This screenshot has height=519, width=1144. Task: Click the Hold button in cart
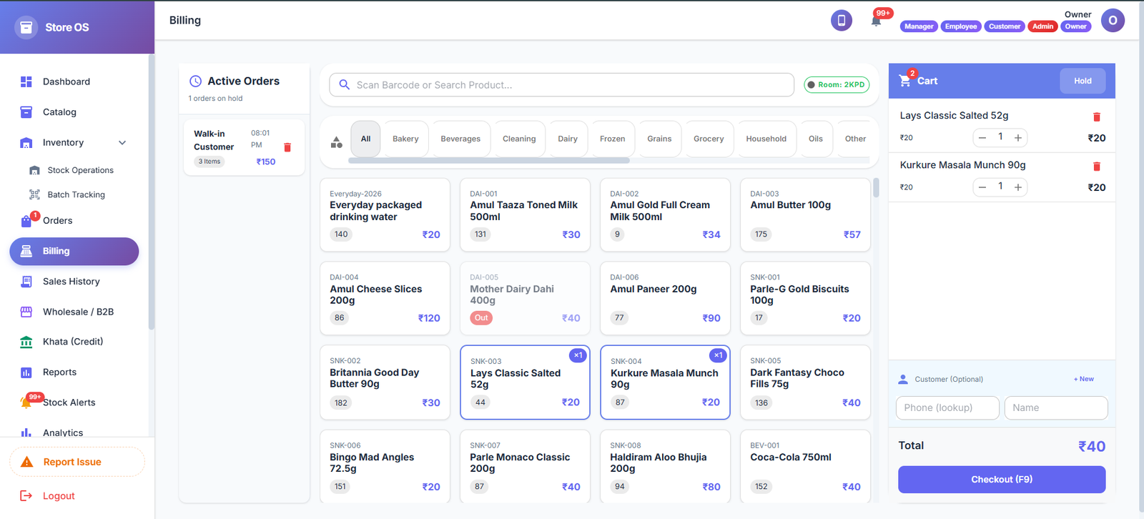point(1083,81)
